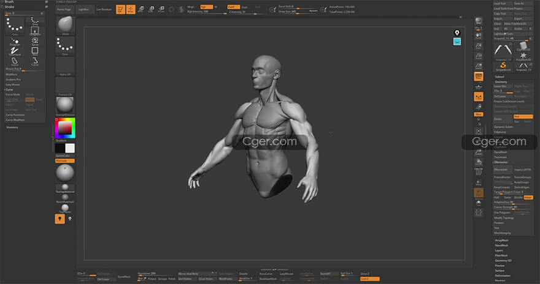The width and height of the screenshot is (540, 284).
Task: Select the Rect stroke type
Action: click(35, 51)
